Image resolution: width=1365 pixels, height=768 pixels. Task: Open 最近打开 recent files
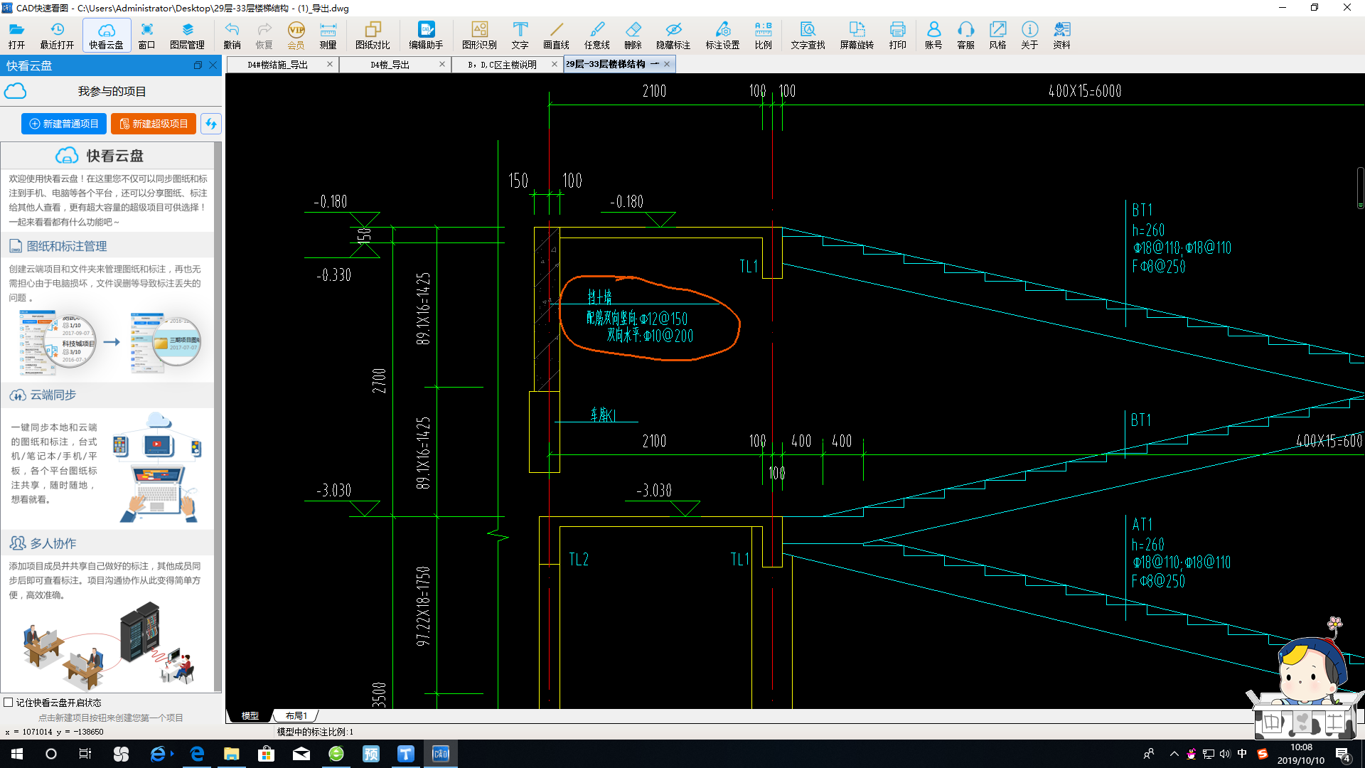click(57, 35)
